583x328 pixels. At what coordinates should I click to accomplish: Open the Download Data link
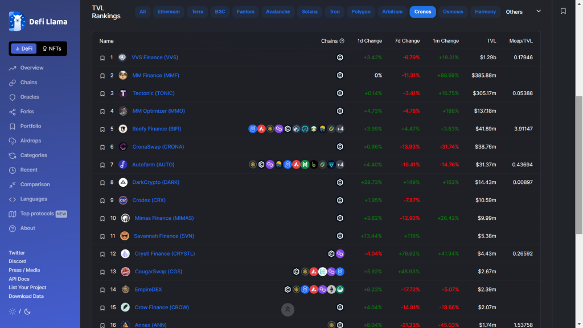(x=26, y=296)
